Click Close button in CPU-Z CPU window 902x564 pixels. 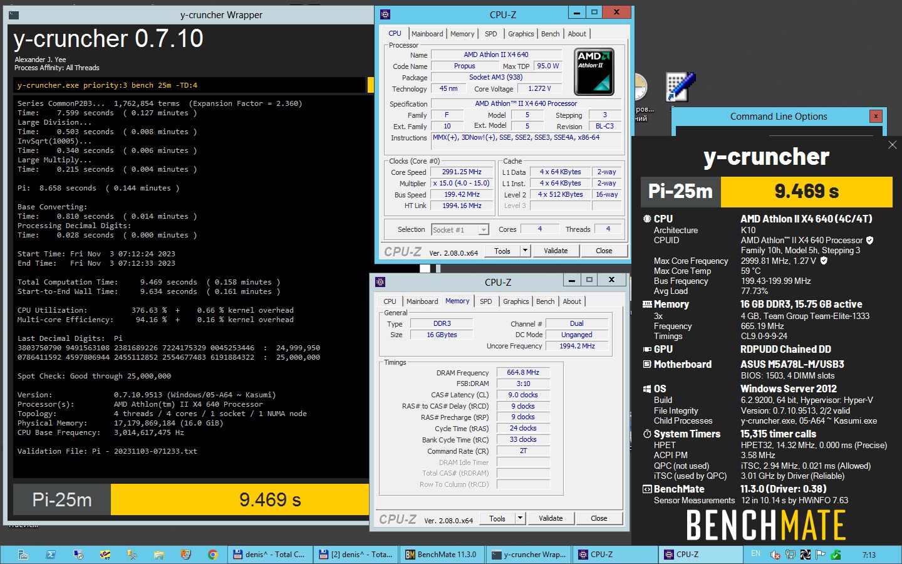(604, 251)
